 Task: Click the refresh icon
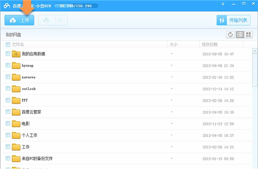point(230,35)
